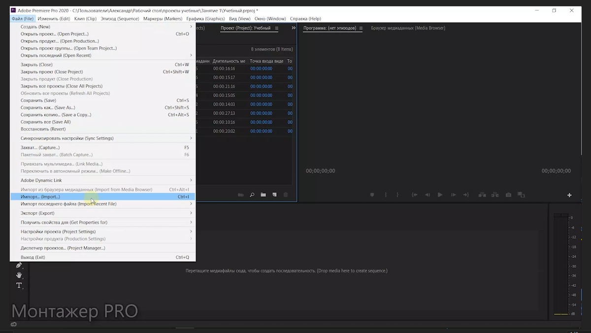Open the Изменить (Edit) menu
The image size is (591, 333).
pyautogui.click(x=54, y=19)
